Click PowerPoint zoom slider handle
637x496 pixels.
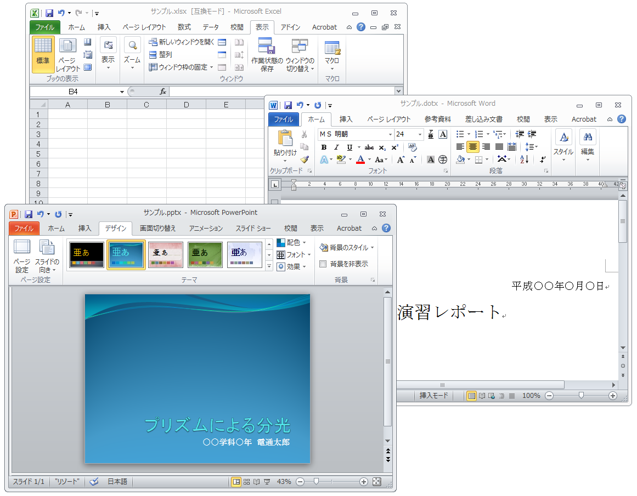316,481
